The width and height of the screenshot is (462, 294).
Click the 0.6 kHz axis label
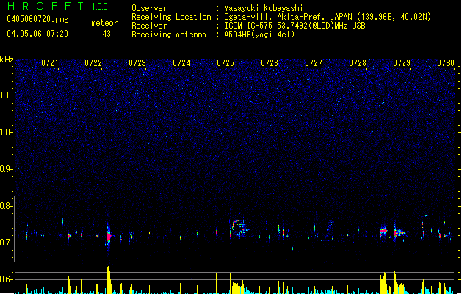[x=7, y=279]
